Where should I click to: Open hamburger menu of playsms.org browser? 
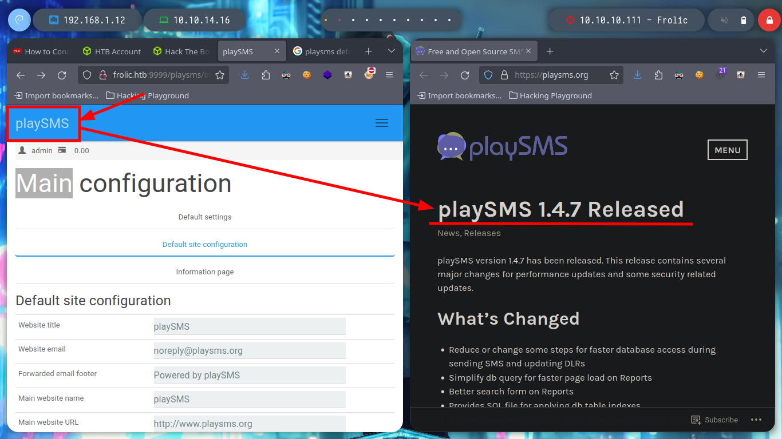pyautogui.click(x=761, y=75)
